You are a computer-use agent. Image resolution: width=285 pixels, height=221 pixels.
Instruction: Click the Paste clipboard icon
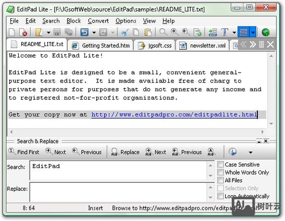(148, 32)
